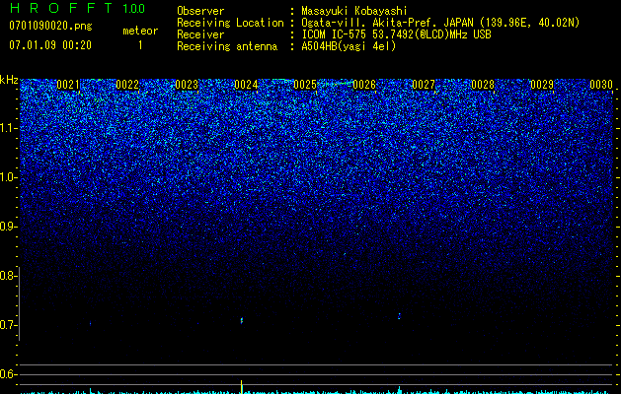This screenshot has height=394, width=621.
Task: Click the Ogata-vill. Akita-Pref. JAPAN location text
Action: (x=440, y=23)
